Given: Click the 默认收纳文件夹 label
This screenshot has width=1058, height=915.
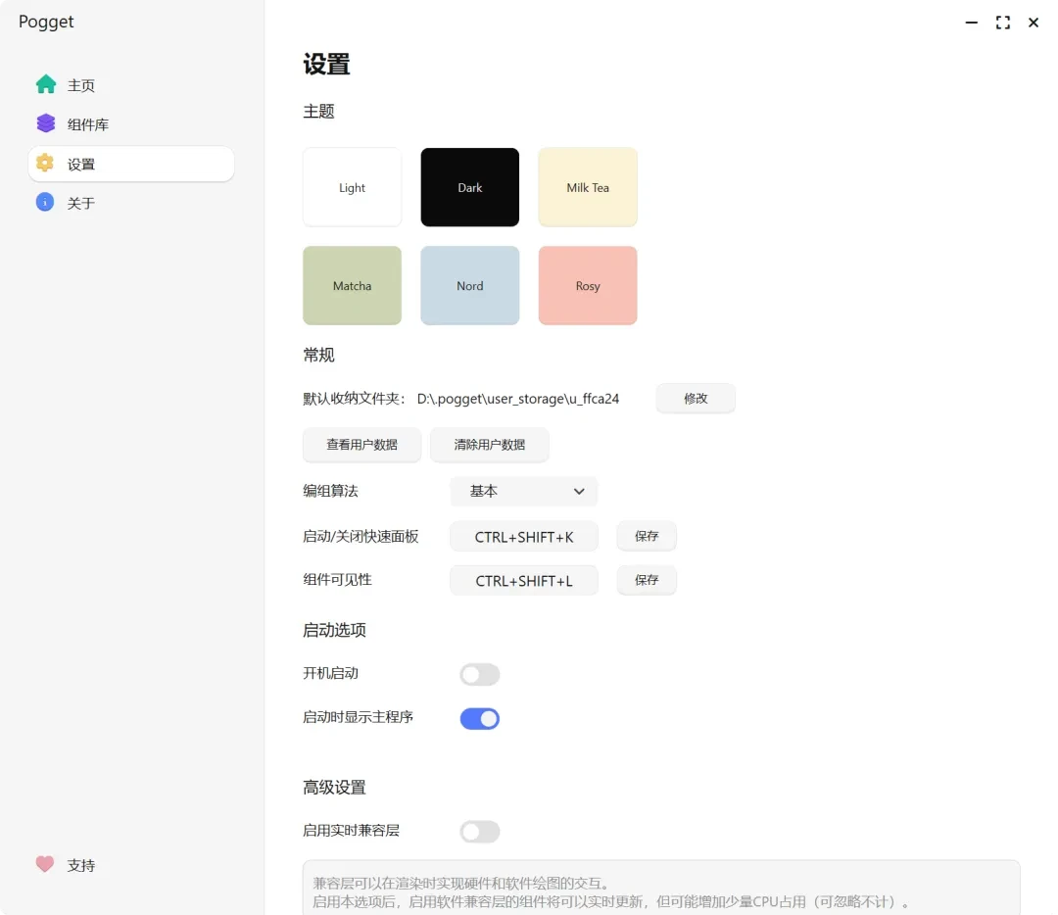Looking at the screenshot, I should tap(353, 399).
